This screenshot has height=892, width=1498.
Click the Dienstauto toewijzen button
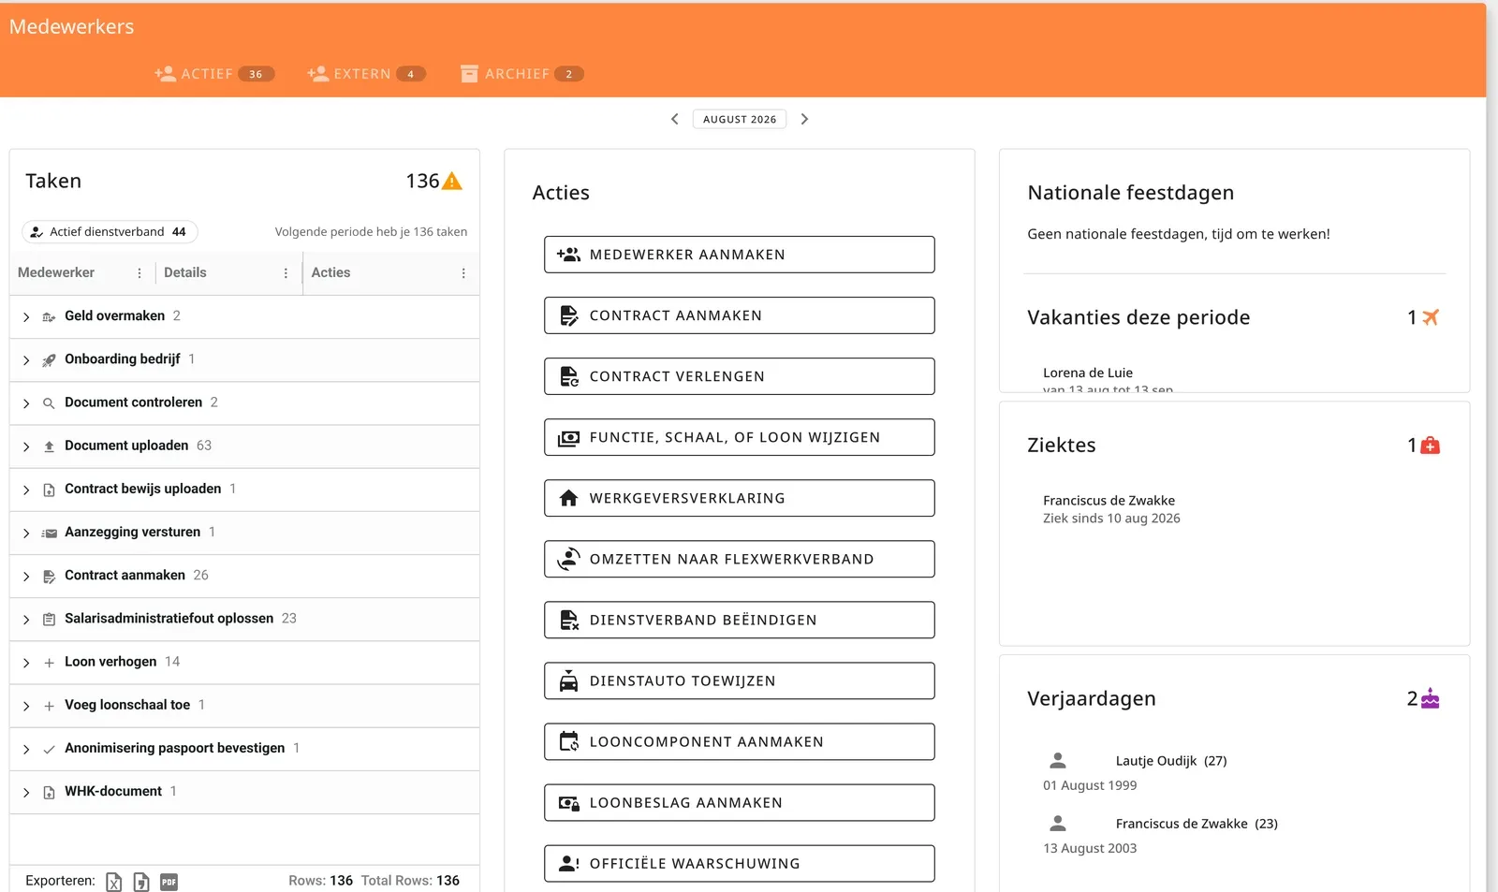click(x=740, y=680)
